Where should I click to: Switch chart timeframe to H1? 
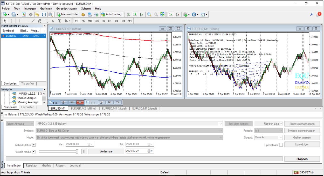coord(103,20)
